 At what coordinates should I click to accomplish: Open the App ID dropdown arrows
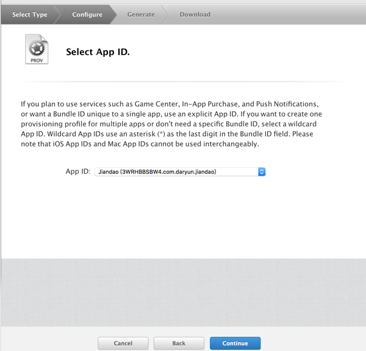pos(262,172)
